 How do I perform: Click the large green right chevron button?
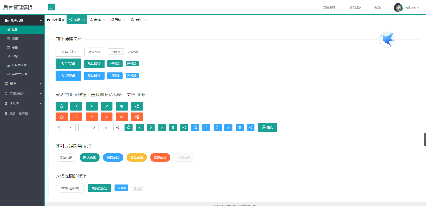(91, 106)
